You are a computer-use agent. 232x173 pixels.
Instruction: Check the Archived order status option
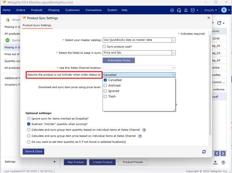tap(105, 86)
